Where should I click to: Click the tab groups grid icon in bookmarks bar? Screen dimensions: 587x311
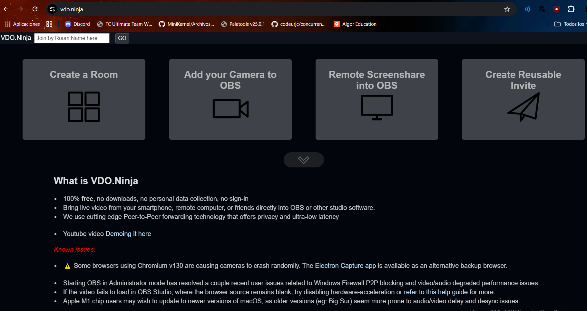point(49,24)
